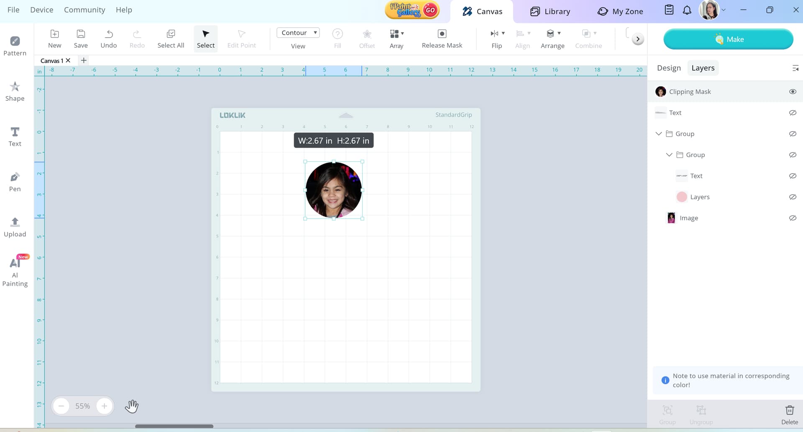Viewport: 803px width, 432px height.
Task: Click the Undo icon
Action: 109,34
